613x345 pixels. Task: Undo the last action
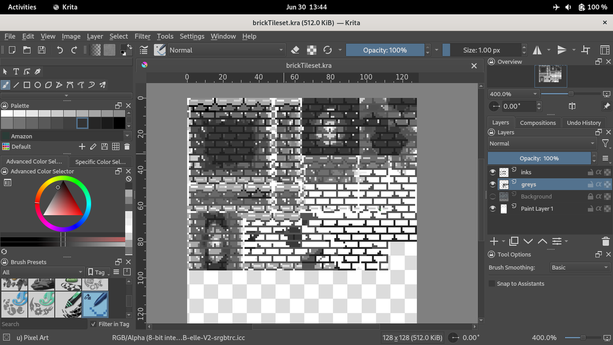60,50
